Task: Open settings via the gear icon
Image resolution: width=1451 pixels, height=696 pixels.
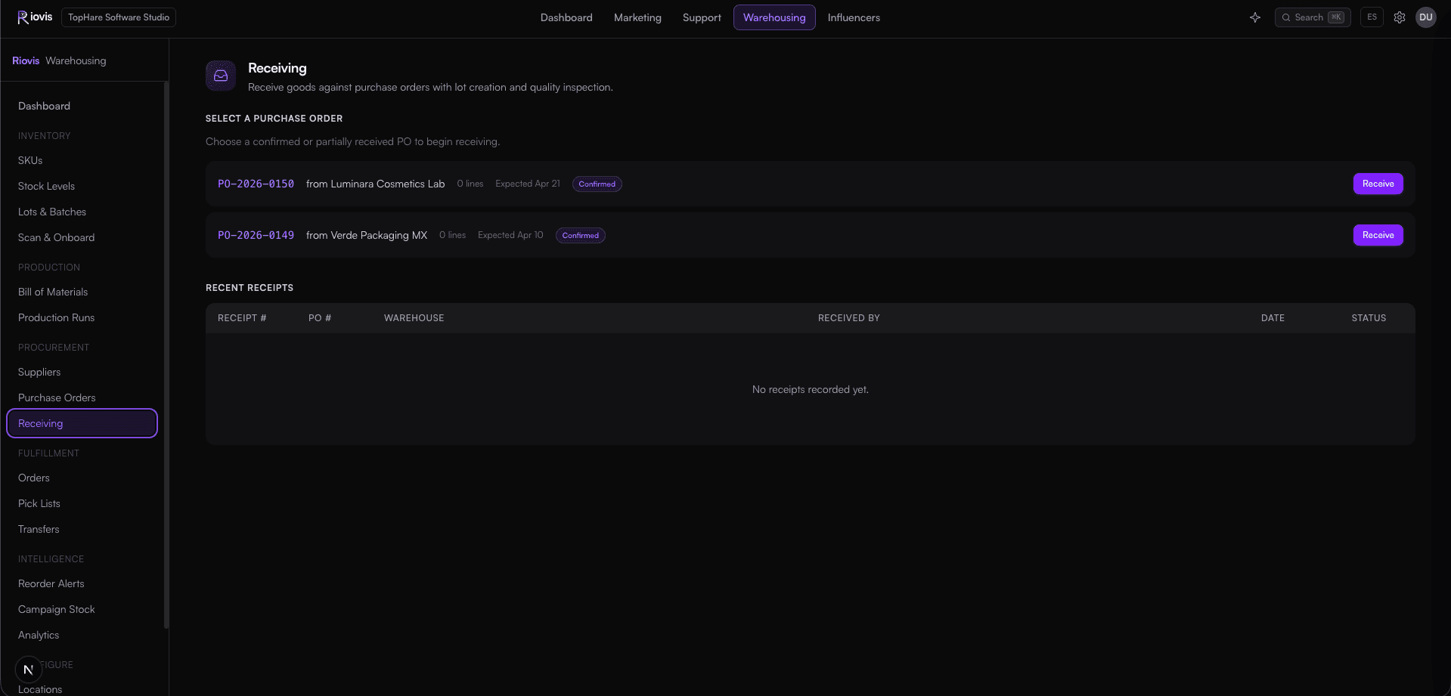Action: (1400, 17)
